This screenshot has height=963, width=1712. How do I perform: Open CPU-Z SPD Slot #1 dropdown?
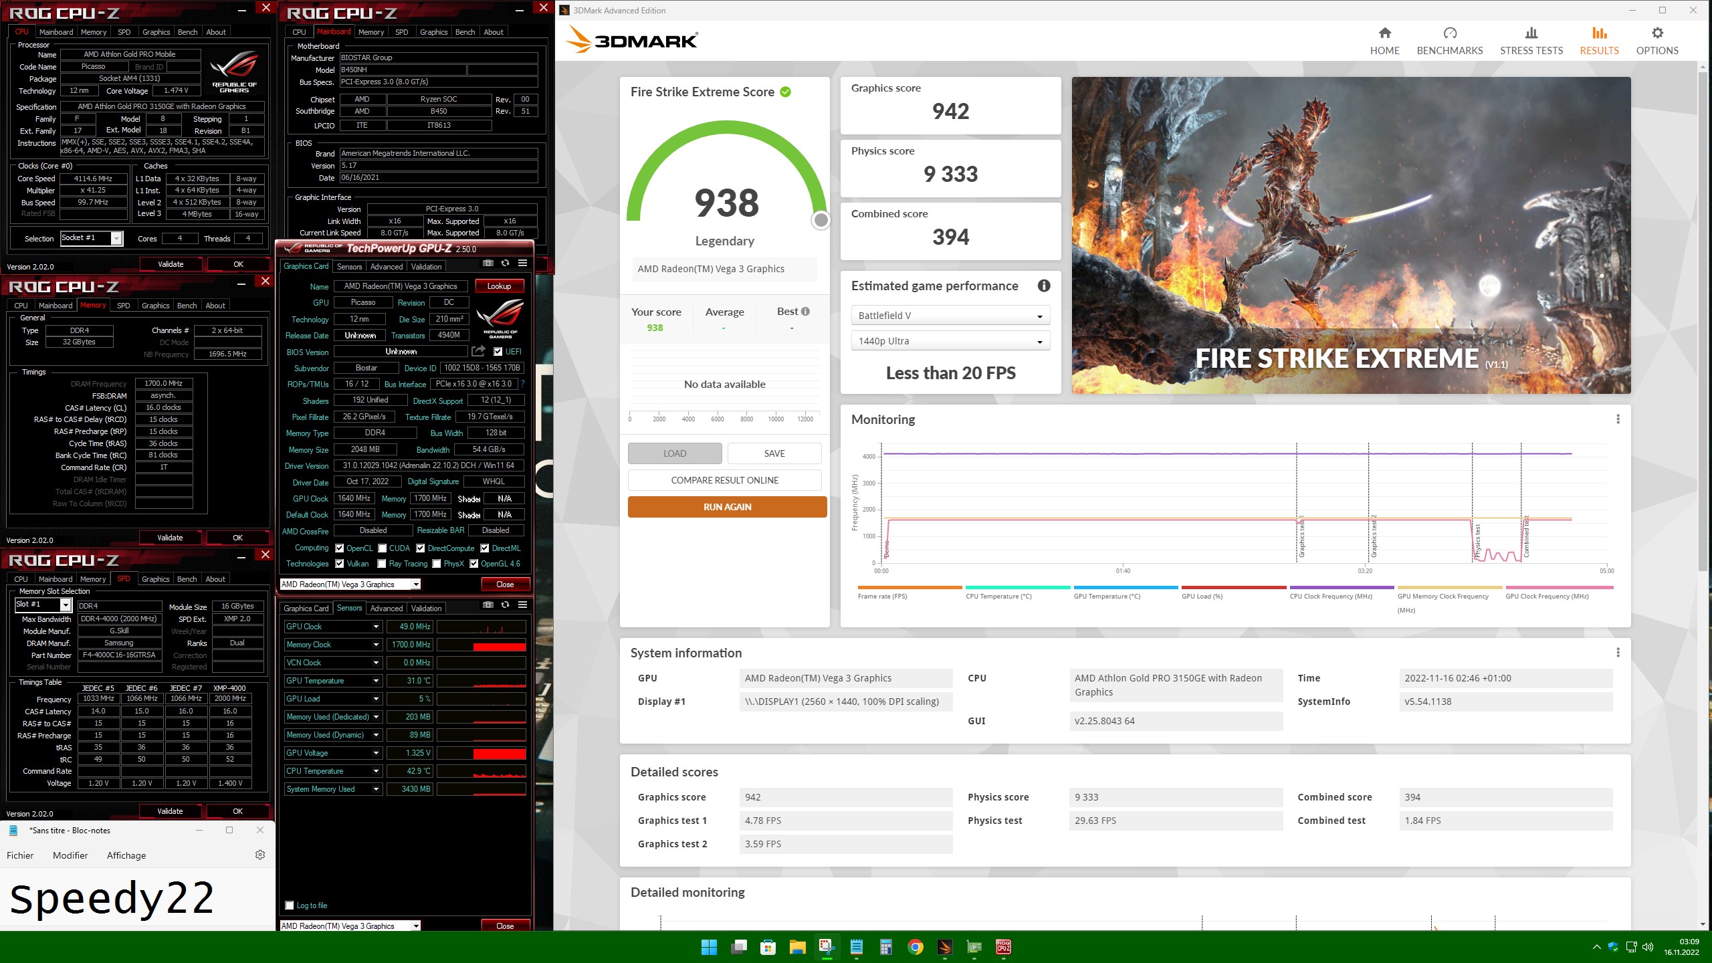43,605
